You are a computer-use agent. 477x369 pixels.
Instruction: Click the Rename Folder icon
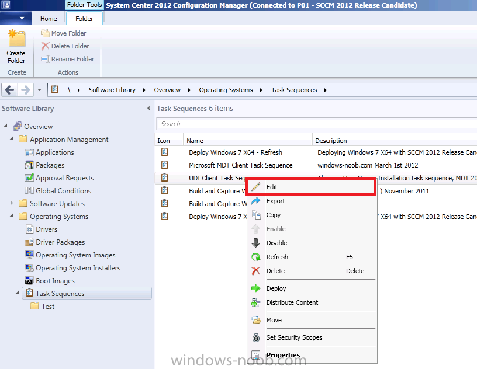coord(46,58)
